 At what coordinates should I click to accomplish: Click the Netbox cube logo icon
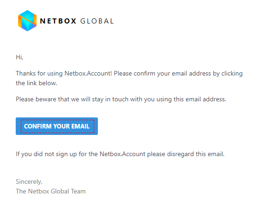click(x=27, y=21)
